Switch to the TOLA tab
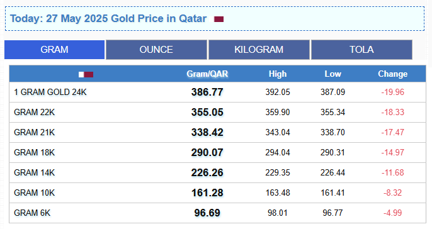 click(361, 50)
